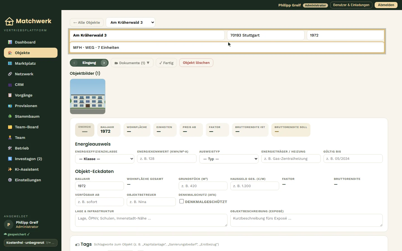Click the Stammbaum tree icon
This screenshot has width=402, height=251.
pyautogui.click(x=10, y=116)
